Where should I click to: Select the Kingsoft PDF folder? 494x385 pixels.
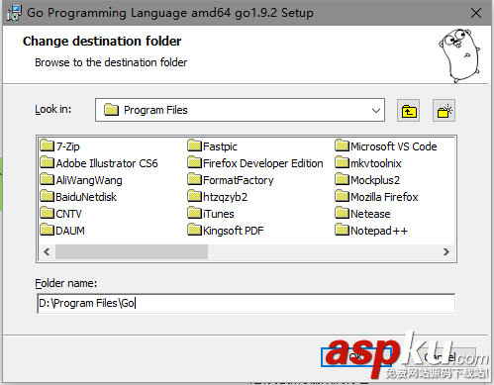point(226,231)
